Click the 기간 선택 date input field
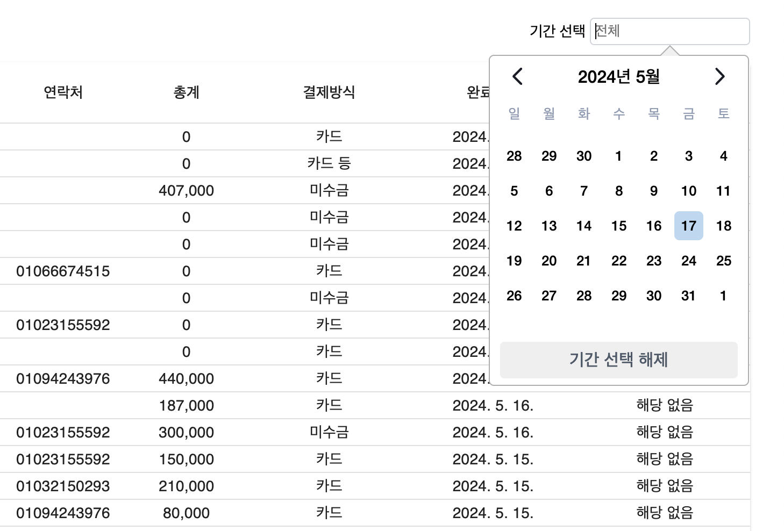Viewport: 784px width, 531px height. [669, 31]
